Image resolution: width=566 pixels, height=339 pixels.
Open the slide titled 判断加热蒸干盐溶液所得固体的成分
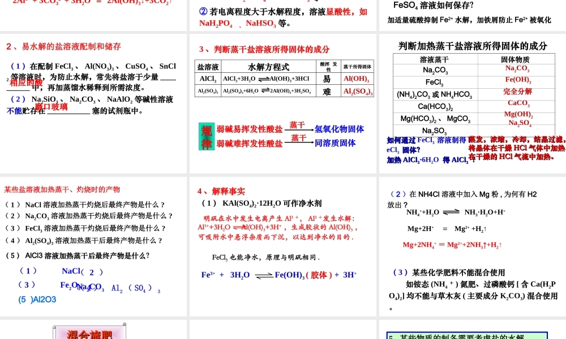click(x=473, y=103)
